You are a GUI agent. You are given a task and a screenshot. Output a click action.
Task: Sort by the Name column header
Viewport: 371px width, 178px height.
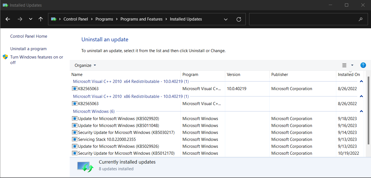click(125, 75)
